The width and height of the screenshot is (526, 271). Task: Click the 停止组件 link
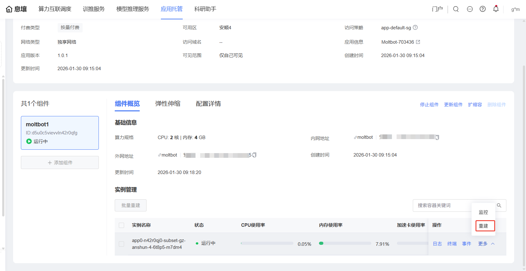[x=429, y=105]
